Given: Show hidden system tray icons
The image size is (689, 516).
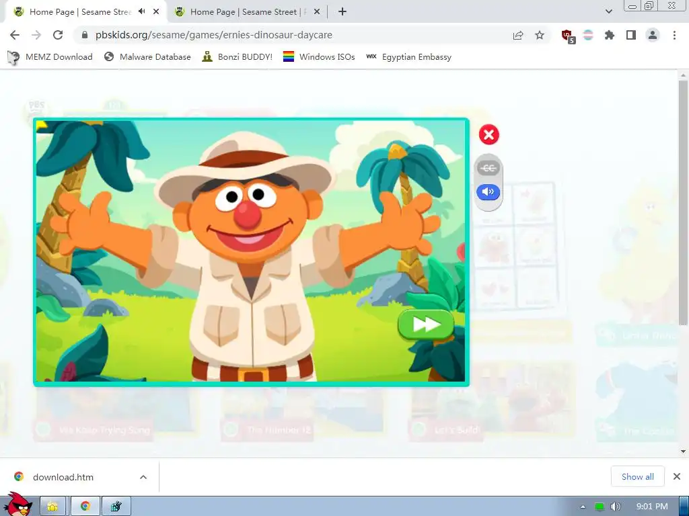Looking at the screenshot, I should (x=583, y=507).
